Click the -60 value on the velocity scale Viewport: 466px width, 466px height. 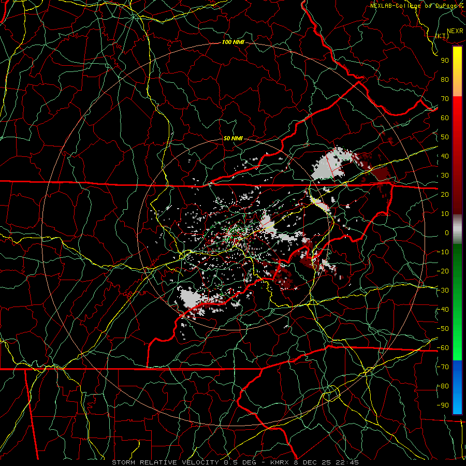click(443, 348)
